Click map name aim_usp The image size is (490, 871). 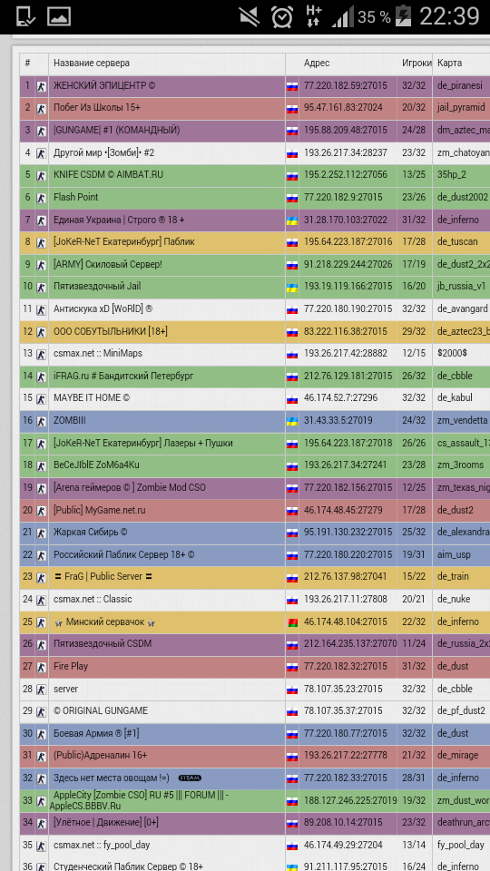pyautogui.click(x=455, y=554)
